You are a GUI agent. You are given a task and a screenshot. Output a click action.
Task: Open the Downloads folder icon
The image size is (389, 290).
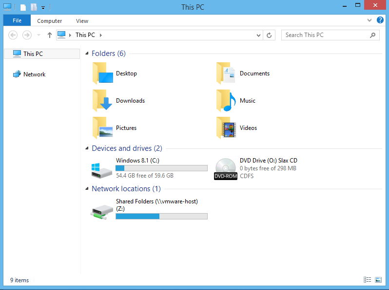(x=102, y=101)
